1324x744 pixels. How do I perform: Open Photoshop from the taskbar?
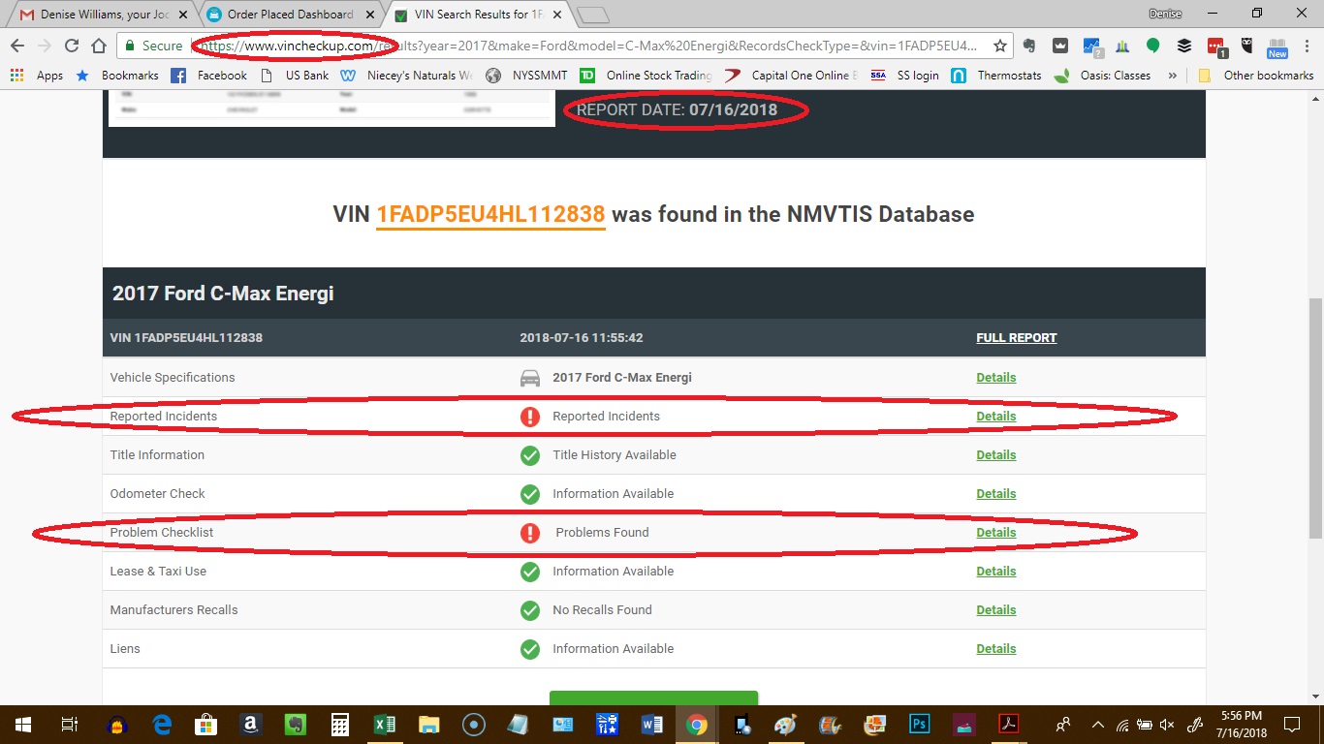(919, 724)
